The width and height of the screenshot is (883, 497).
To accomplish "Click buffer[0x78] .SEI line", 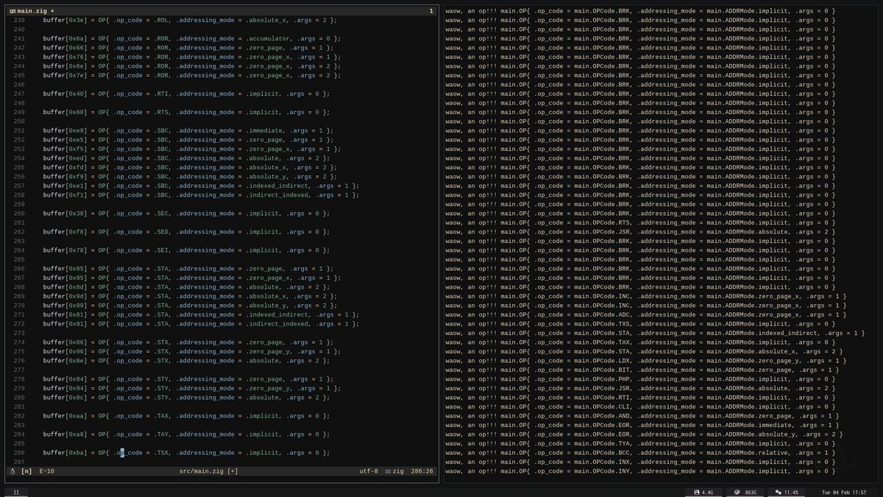I will (186, 250).
